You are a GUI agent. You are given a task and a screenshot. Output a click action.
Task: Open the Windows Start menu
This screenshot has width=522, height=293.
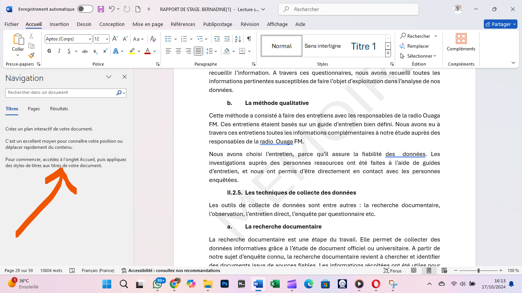[x=107, y=284]
